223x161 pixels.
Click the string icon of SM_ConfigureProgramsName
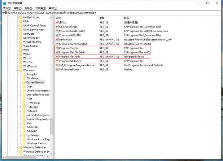click(57, 65)
